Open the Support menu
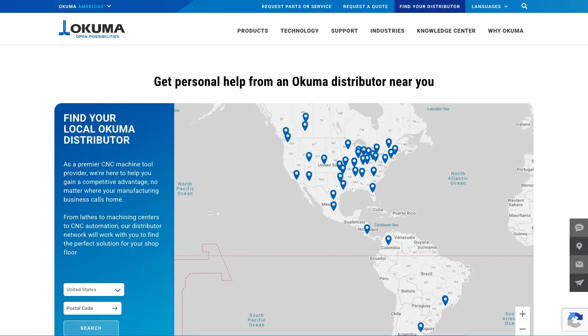 [344, 31]
